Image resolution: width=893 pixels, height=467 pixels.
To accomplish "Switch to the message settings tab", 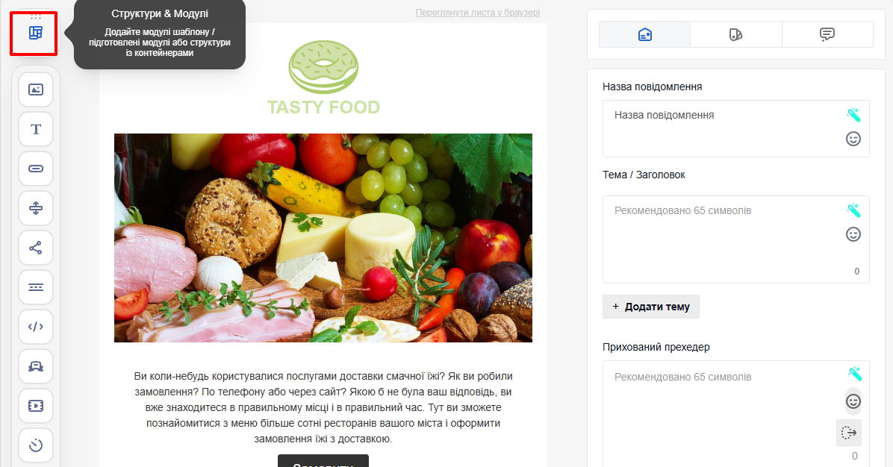I will coord(644,35).
